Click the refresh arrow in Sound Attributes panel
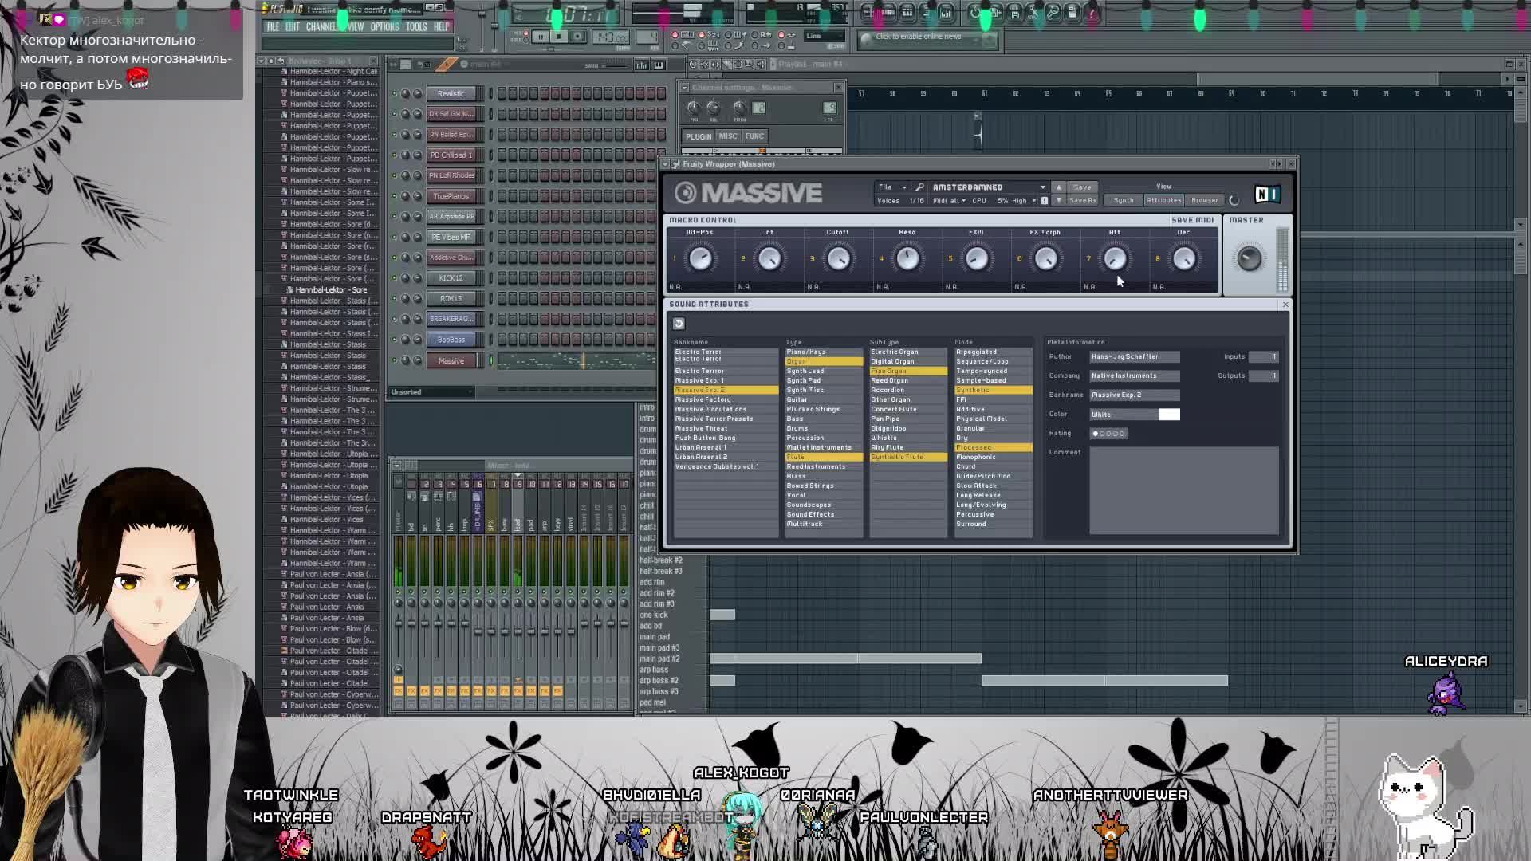Image resolution: width=1531 pixels, height=861 pixels. 679,324
